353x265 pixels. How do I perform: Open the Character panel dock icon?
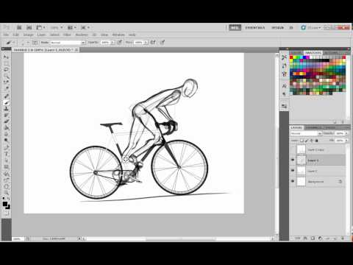284,86
